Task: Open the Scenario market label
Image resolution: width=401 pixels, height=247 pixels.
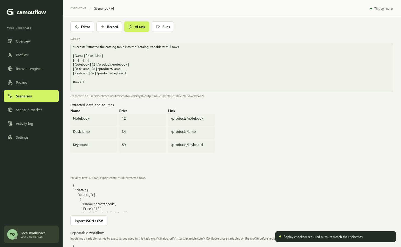Action: (x=29, y=110)
